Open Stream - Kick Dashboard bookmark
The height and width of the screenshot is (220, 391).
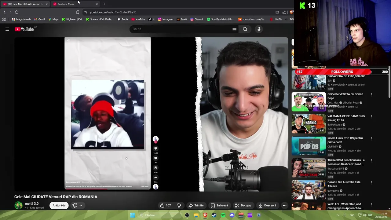(100, 19)
